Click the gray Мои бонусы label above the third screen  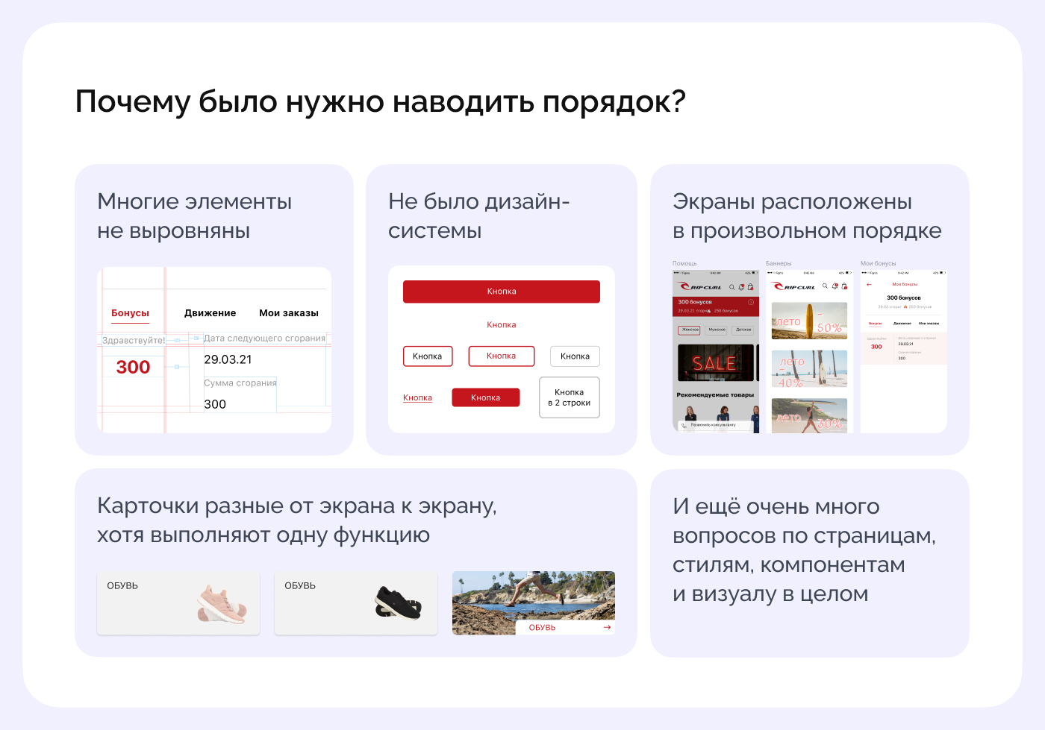878,263
